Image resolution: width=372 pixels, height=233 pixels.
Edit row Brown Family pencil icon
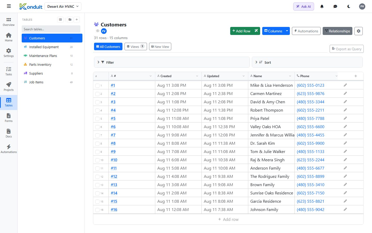345,185
